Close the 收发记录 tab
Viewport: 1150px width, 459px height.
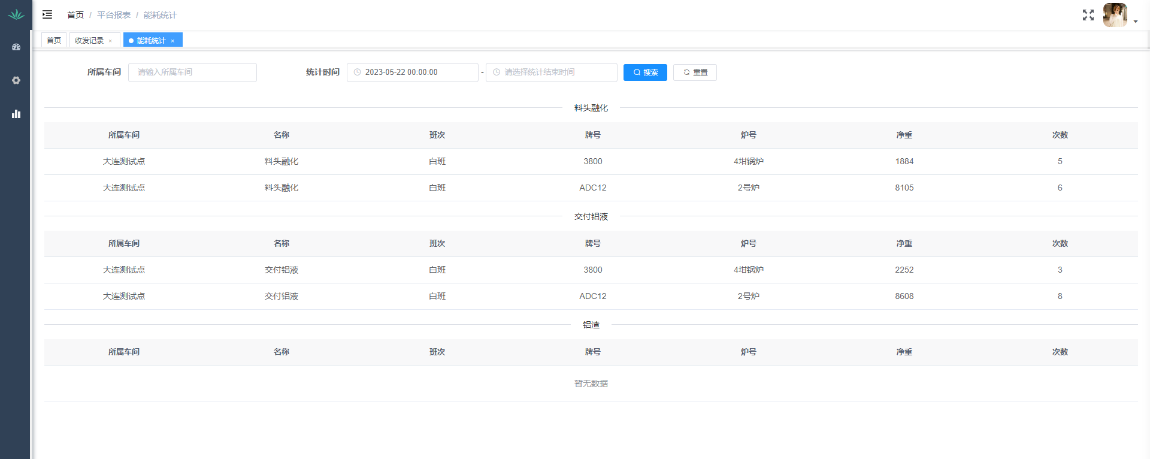click(110, 41)
